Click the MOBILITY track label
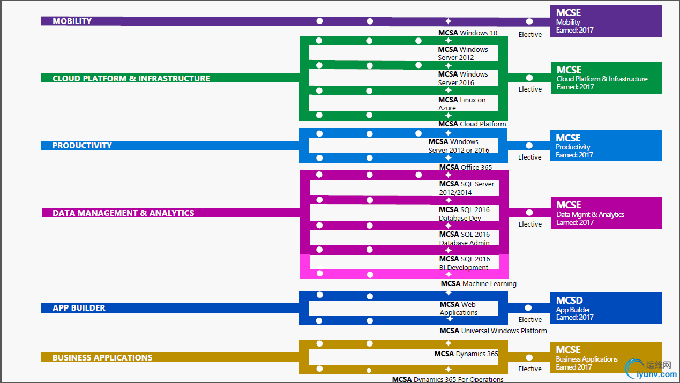Image resolution: width=680 pixels, height=383 pixels. [x=72, y=21]
